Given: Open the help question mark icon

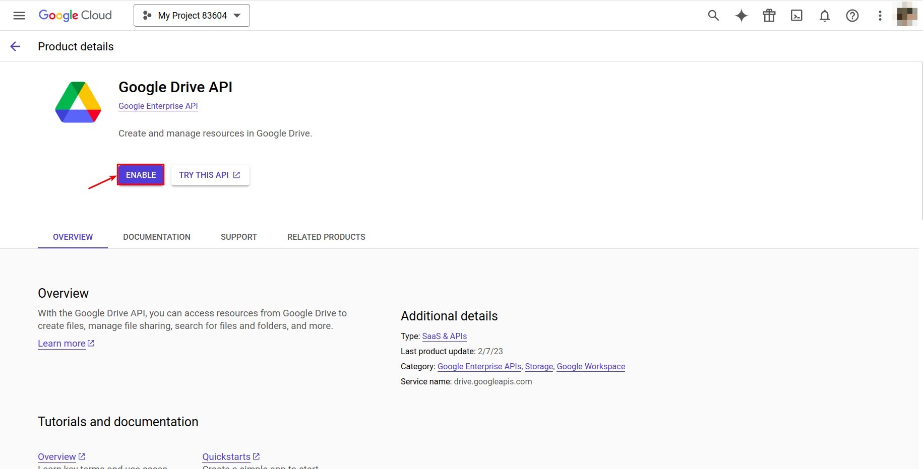Looking at the screenshot, I should tap(852, 16).
